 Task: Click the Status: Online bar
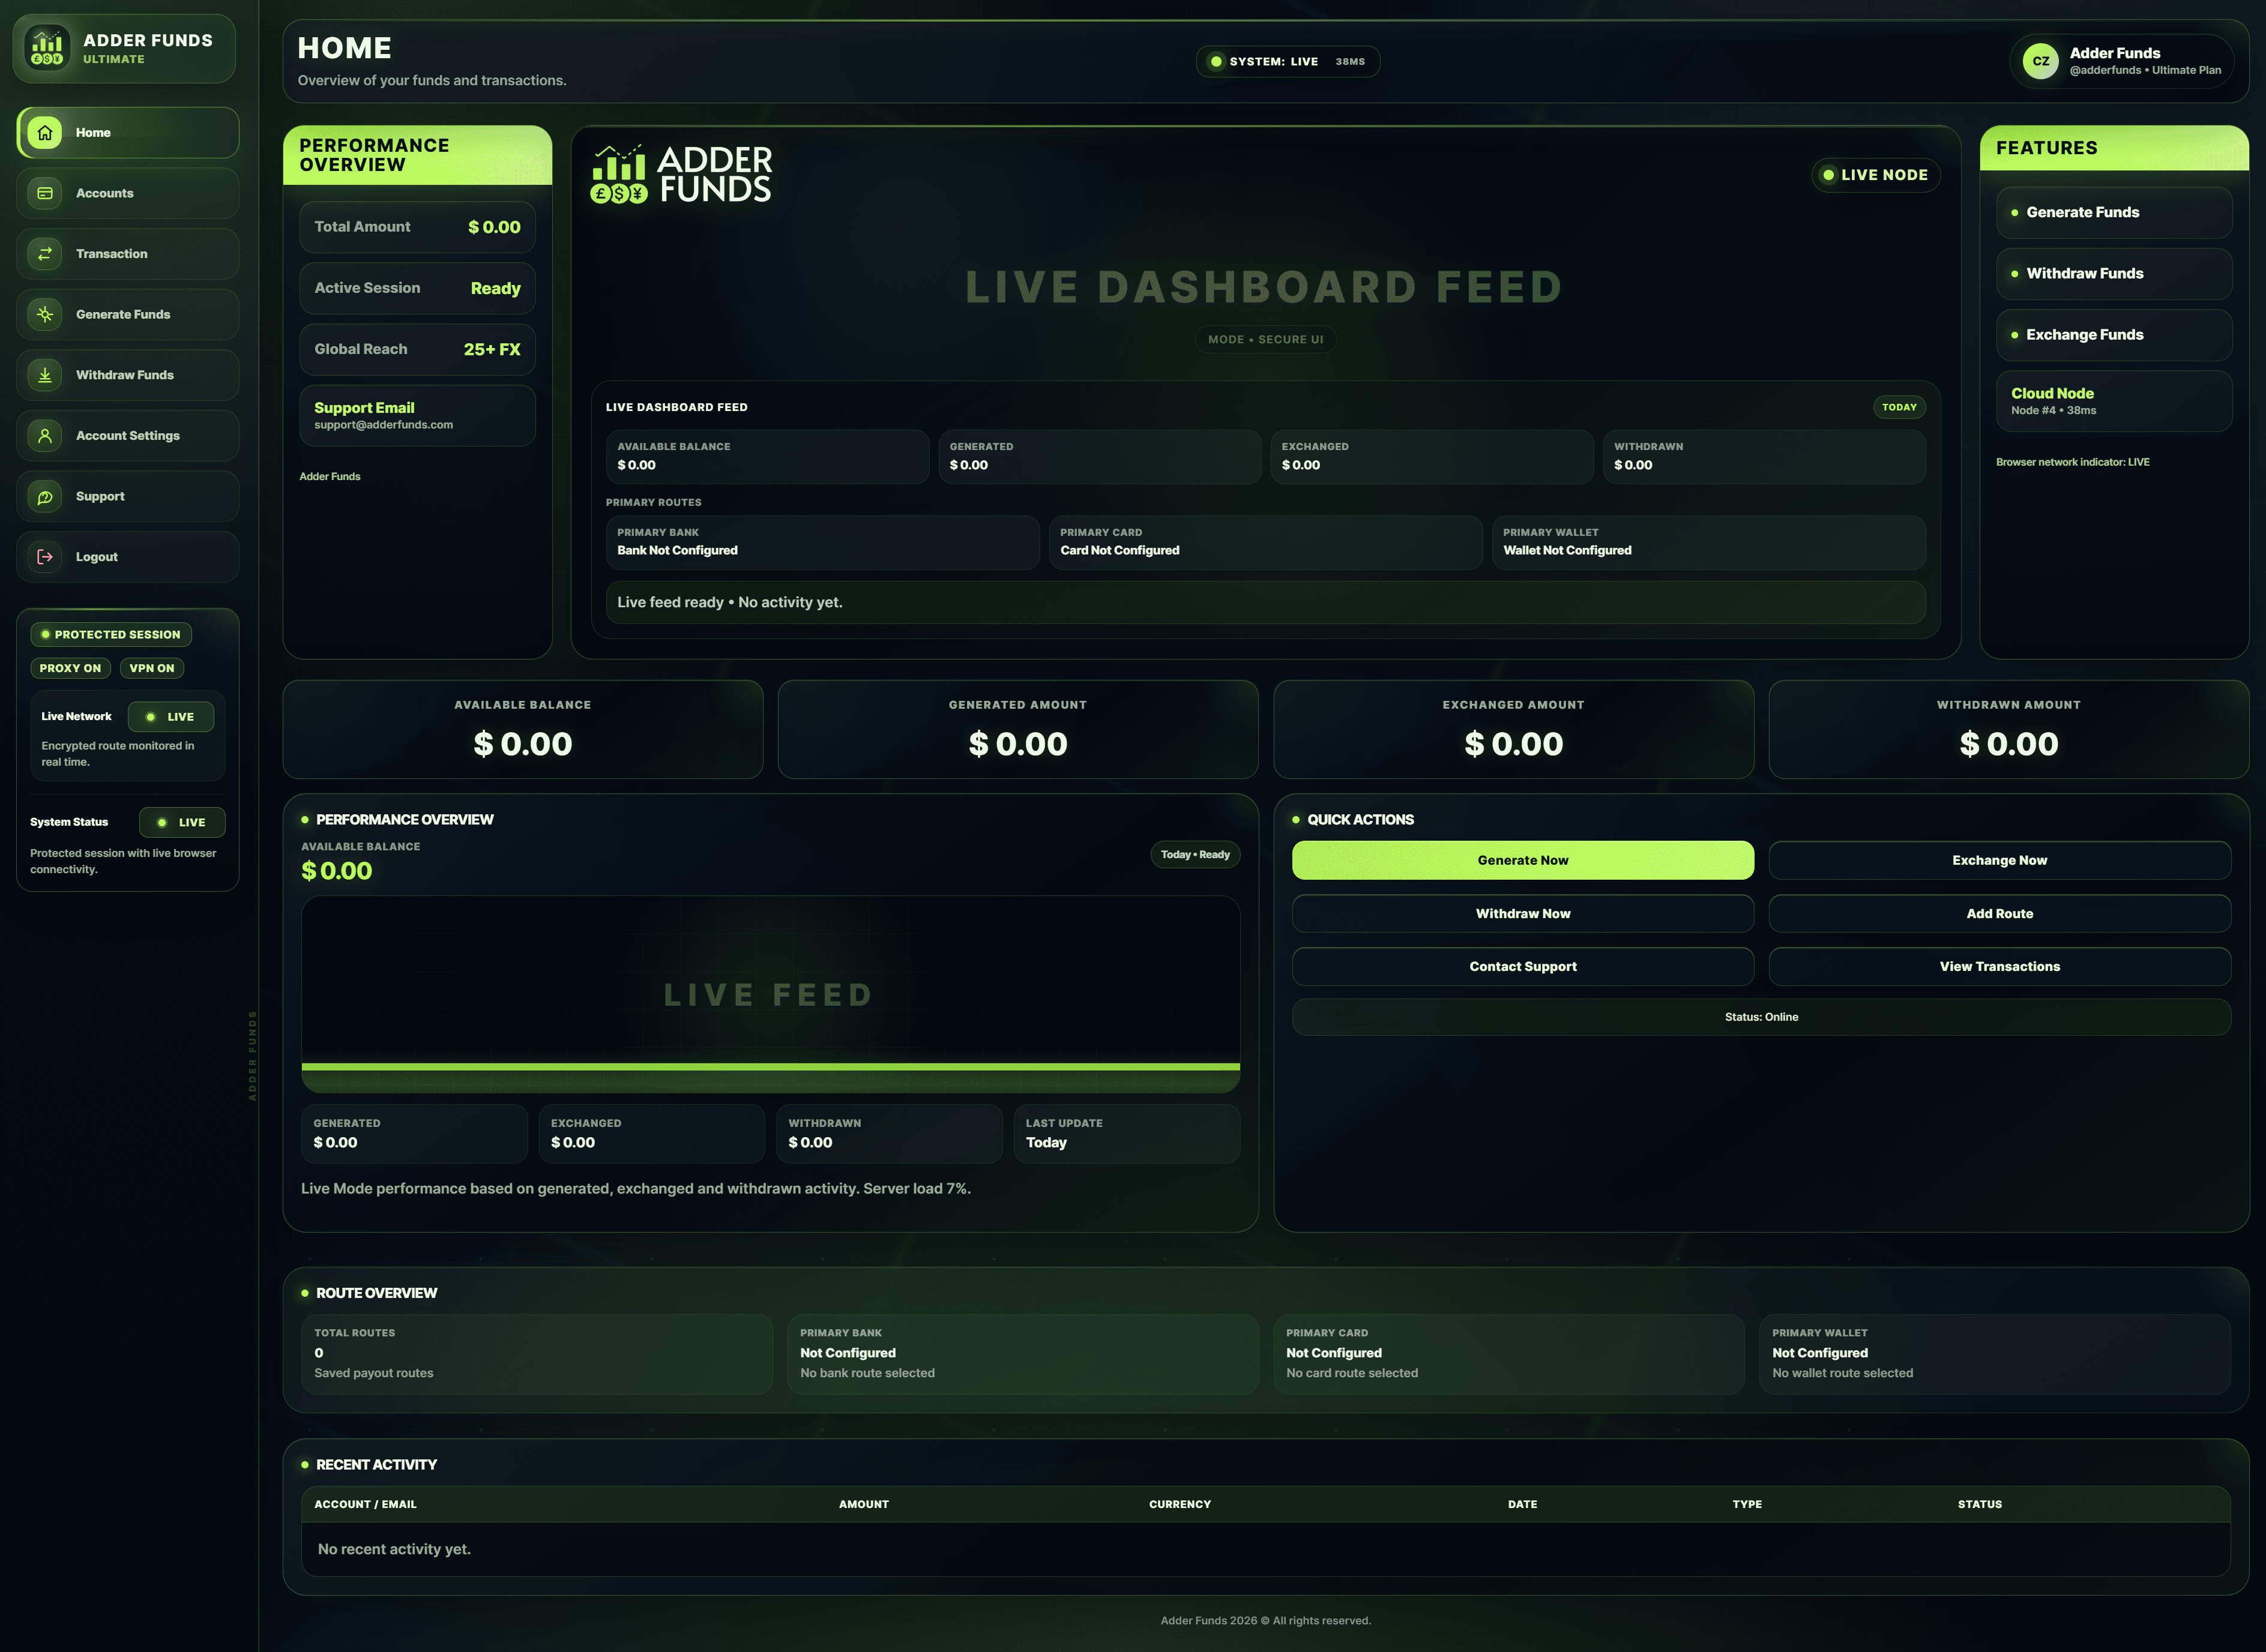(x=1761, y=1017)
